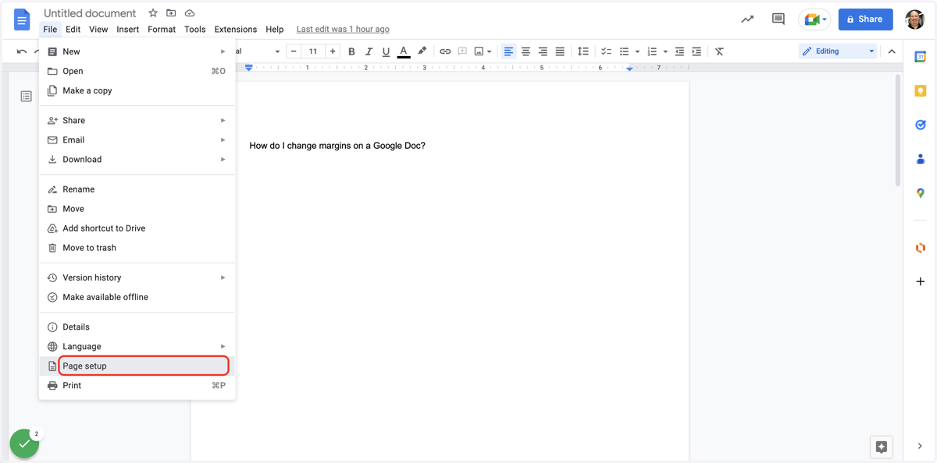Expand the insert image dropdown arrow

pos(490,52)
